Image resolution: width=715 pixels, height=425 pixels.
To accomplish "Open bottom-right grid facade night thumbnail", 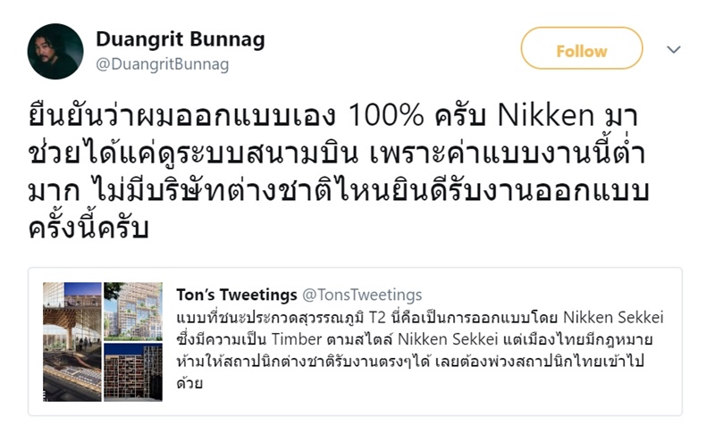I will pos(132,371).
